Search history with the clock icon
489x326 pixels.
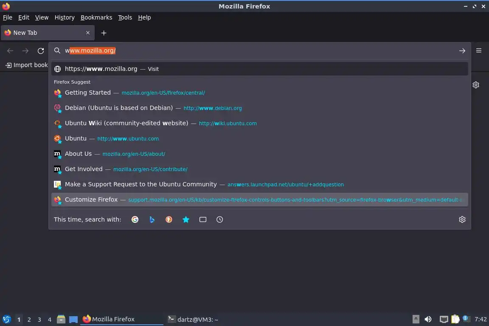click(x=219, y=219)
